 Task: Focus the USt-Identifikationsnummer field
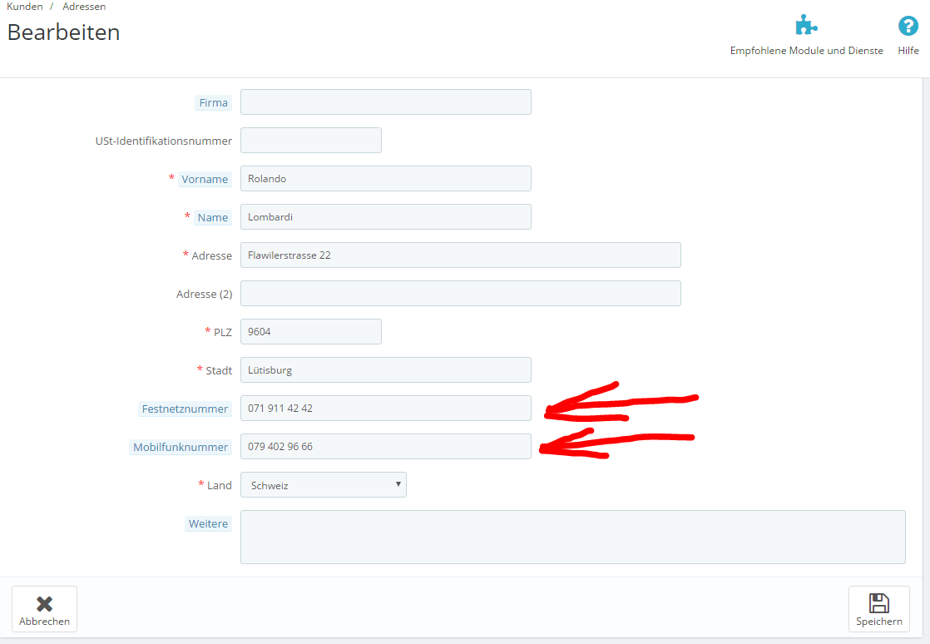[311, 140]
